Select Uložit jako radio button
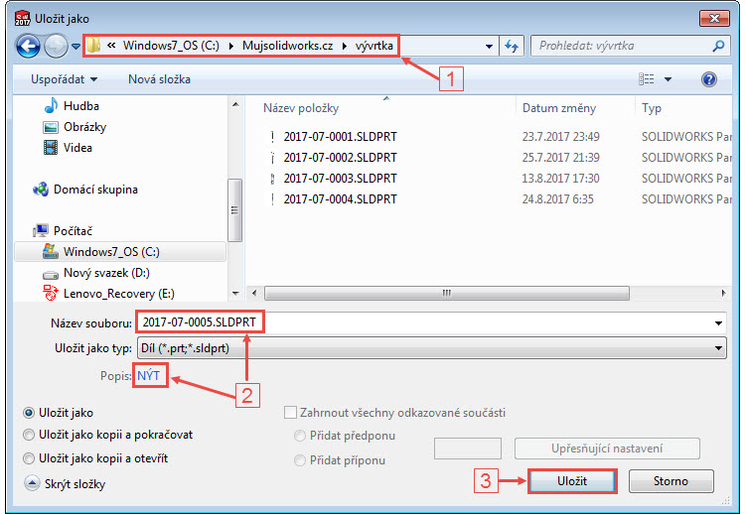745x514 pixels. (29, 413)
